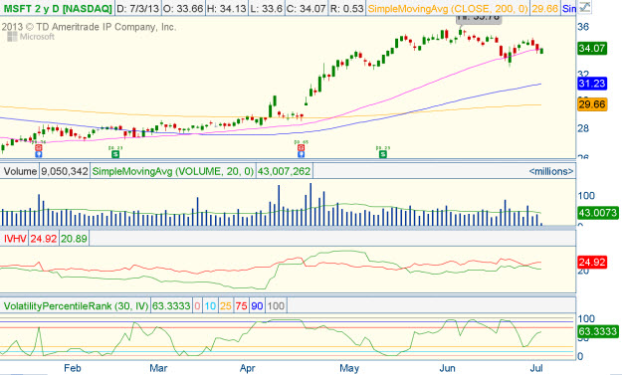The height and width of the screenshot is (375, 622).
Task: Click the Jun label on the time axis
Action: tap(448, 368)
